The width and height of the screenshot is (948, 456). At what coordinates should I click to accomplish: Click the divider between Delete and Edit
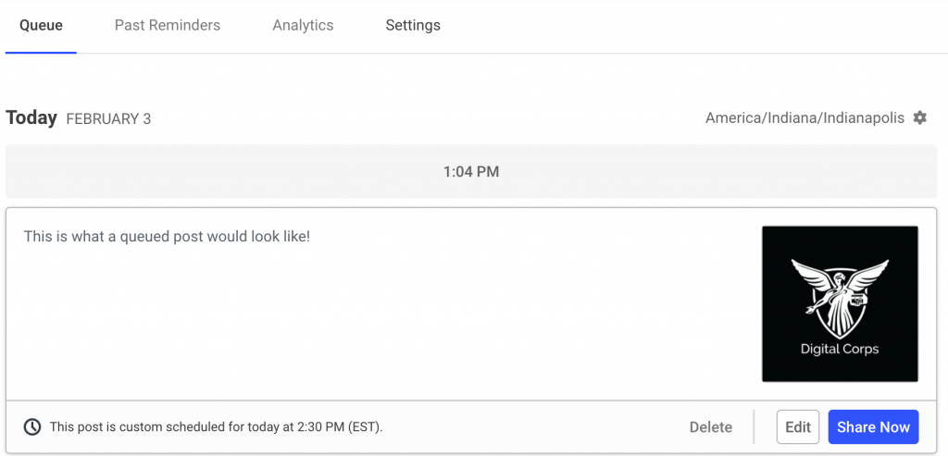(755, 426)
